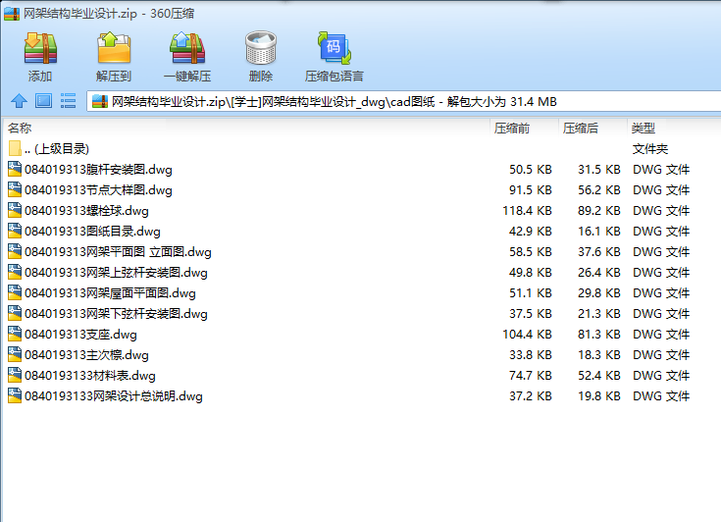Select file 084019313网架平面图 立面图.dwg
This screenshot has width=721, height=522.
(362, 251)
